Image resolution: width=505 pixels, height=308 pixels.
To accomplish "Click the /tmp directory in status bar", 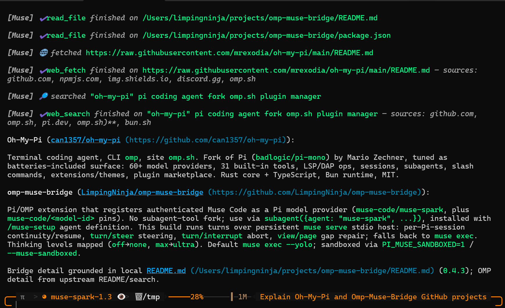I will (151, 297).
